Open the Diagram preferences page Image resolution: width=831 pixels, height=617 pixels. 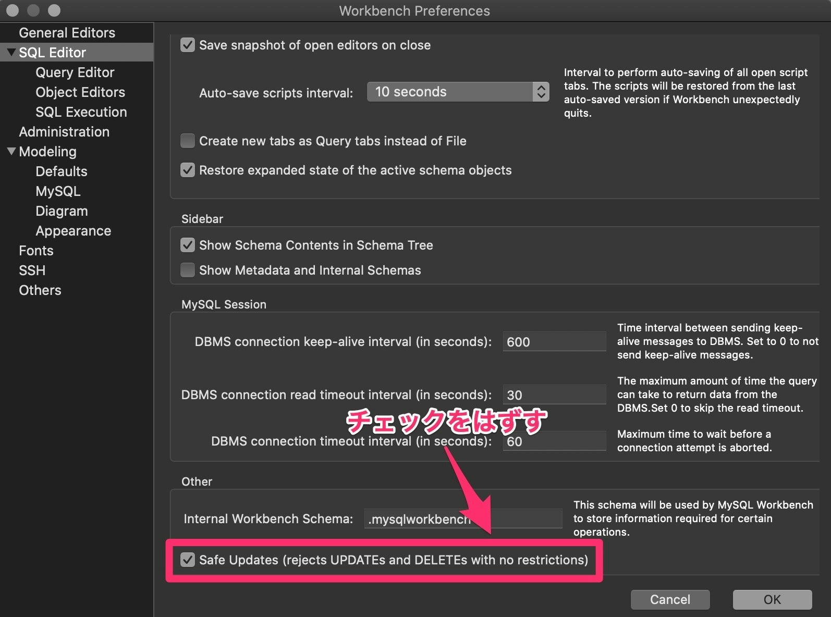(x=62, y=211)
